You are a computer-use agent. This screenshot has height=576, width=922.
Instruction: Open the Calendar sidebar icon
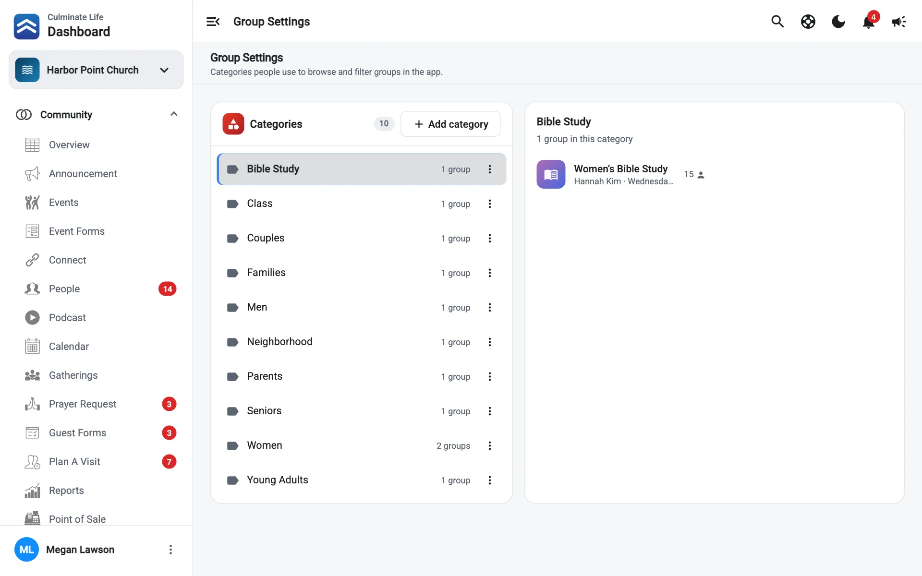click(32, 347)
